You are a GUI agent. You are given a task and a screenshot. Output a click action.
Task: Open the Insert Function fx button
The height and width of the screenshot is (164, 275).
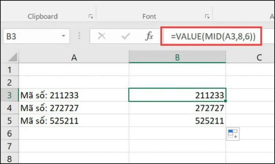(149, 36)
